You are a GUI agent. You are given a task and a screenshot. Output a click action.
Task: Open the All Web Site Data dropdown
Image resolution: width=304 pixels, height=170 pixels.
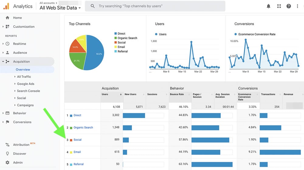point(60,8)
